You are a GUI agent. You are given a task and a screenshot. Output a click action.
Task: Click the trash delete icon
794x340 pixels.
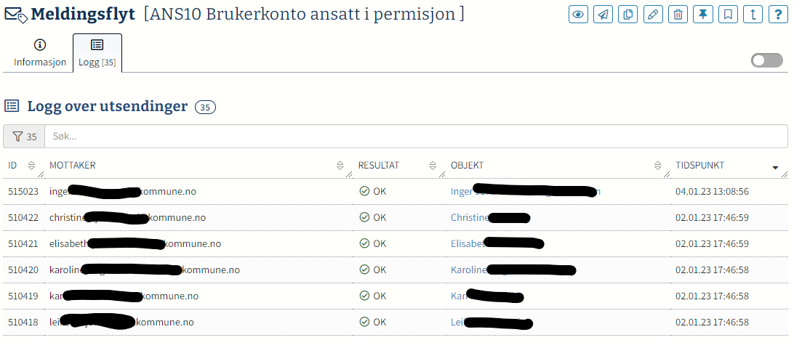[678, 15]
